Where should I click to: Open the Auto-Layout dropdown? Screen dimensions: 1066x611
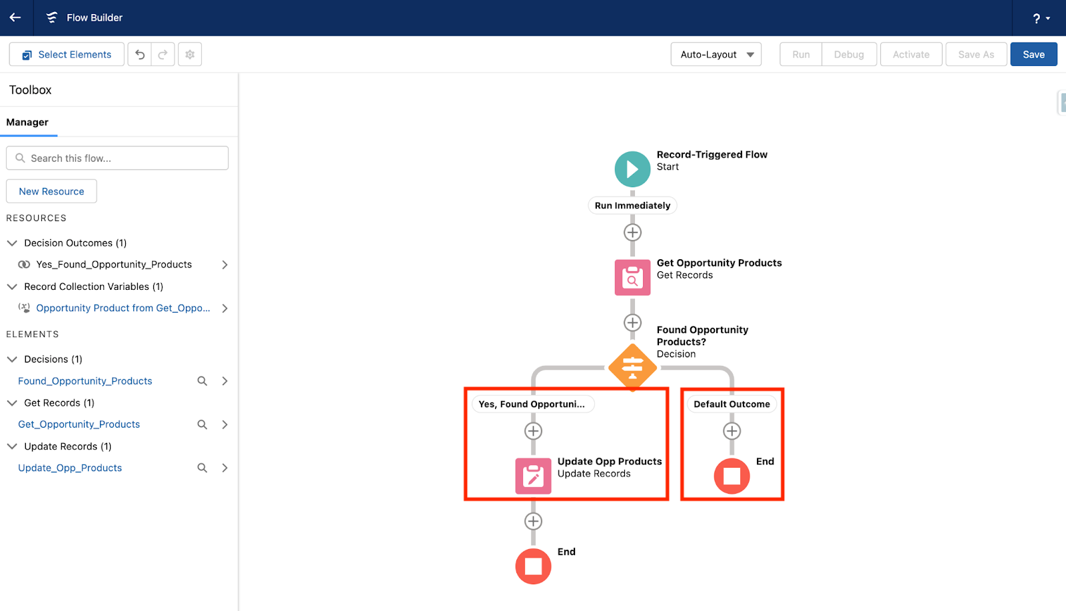point(716,54)
